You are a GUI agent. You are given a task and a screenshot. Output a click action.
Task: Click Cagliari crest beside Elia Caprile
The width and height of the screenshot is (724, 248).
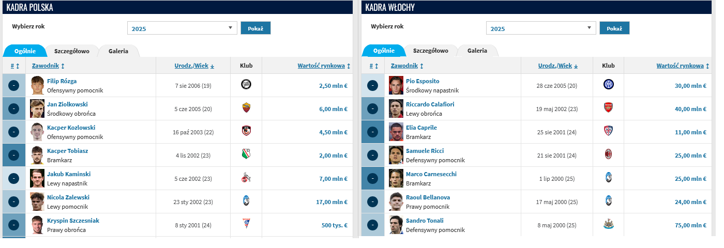click(608, 131)
